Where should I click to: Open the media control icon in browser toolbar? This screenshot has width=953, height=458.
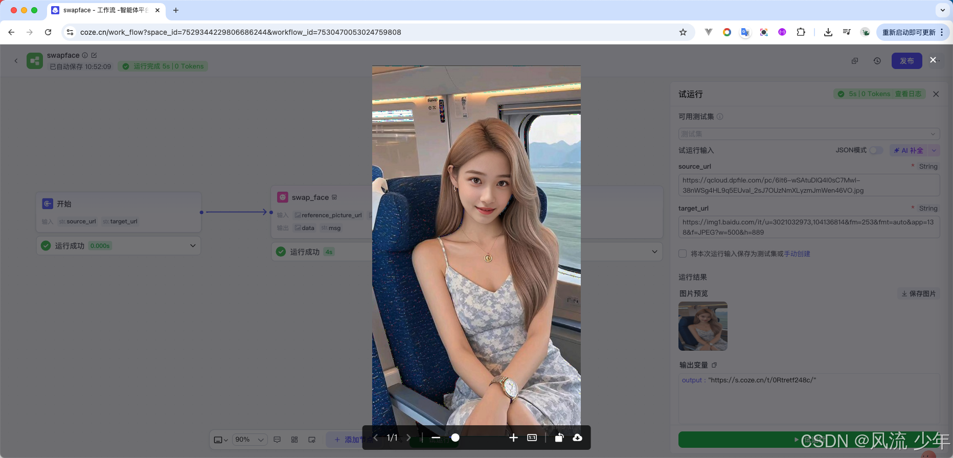tap(847, 32)
